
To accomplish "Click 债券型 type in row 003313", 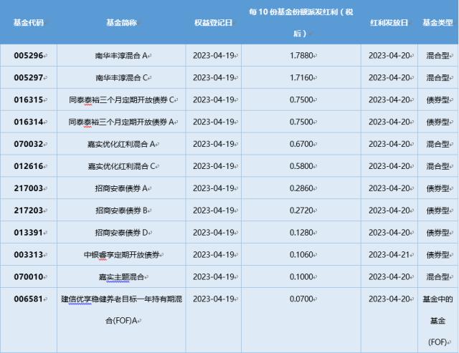I will pos(437,254).
